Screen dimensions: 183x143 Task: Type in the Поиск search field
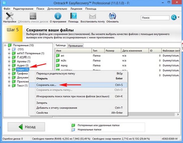click(155, 18)
